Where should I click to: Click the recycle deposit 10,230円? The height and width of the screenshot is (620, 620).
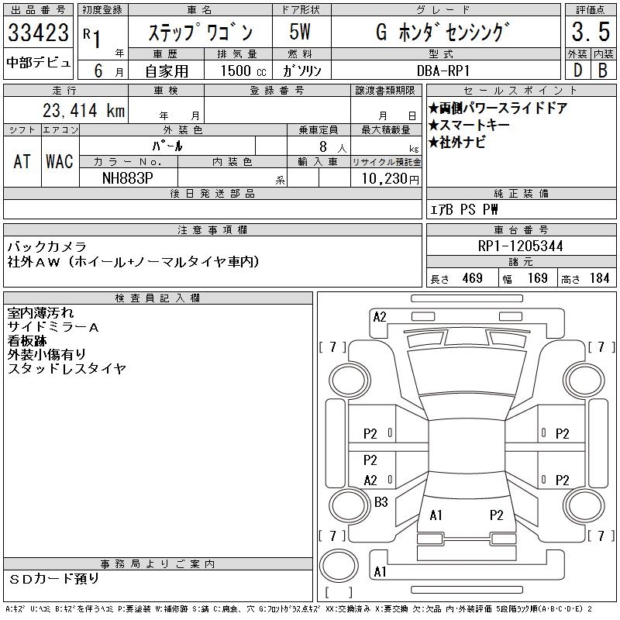[391, 179]
